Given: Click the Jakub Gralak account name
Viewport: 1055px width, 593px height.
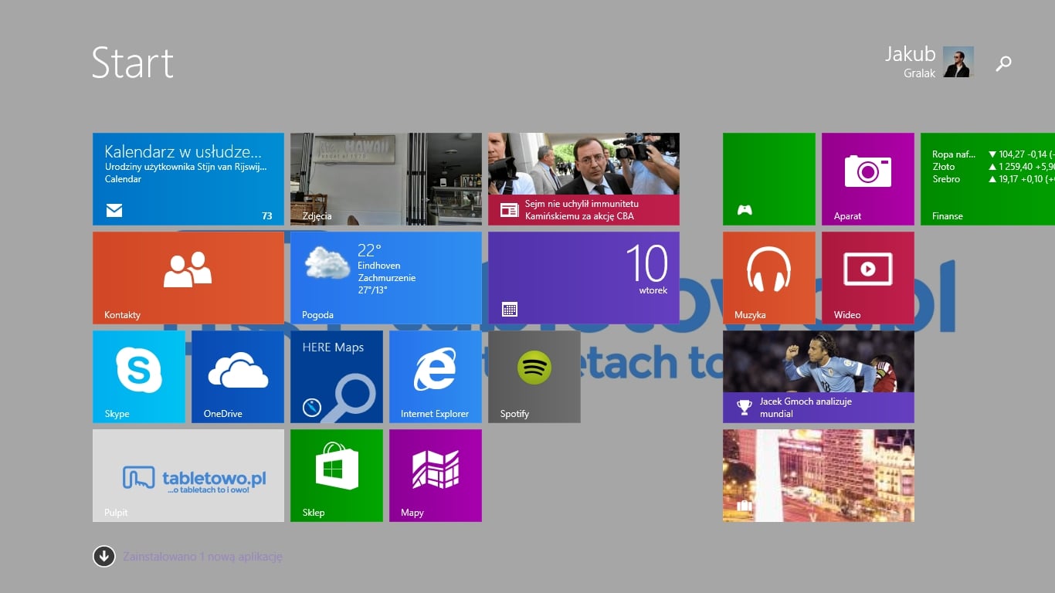Looking at the screenshot, I should coord(910,62).
